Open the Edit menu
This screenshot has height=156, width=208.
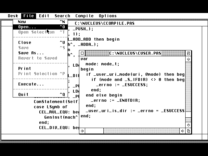44,16
